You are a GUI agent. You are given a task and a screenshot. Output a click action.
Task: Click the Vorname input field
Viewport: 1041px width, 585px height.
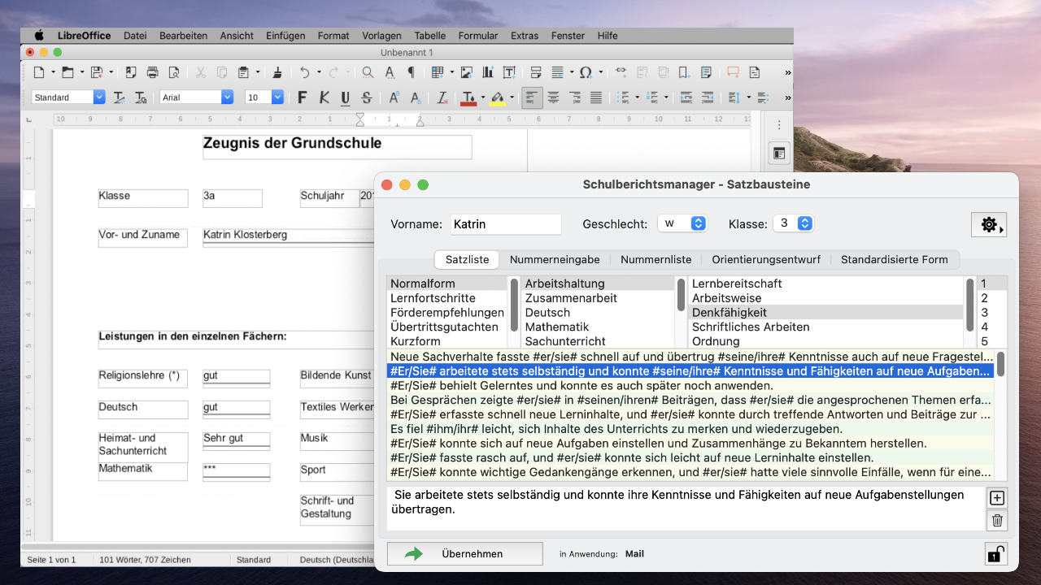(504, 224)
